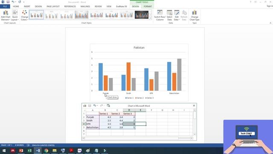Click the Save icon in Word's title bar

tap(8, 2)
